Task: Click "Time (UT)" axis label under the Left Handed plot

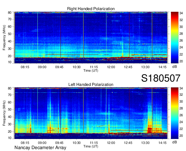Action: coord(91,146)
